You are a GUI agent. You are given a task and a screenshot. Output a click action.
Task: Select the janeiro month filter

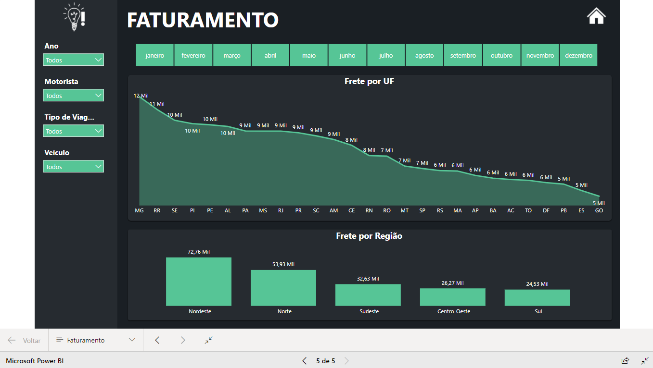(x=155, y=55)
